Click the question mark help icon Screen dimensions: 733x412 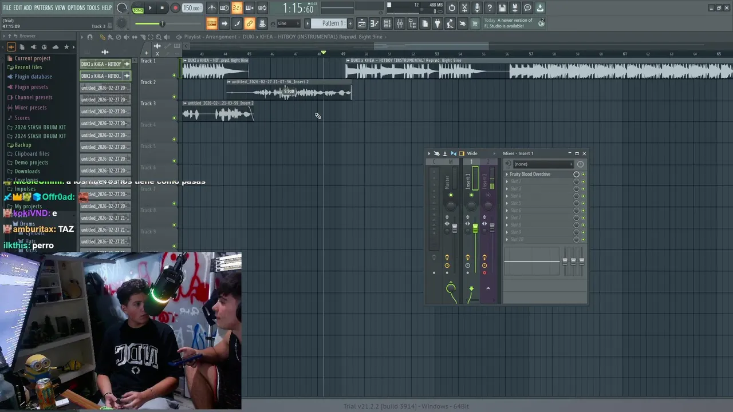pos(490,8)
